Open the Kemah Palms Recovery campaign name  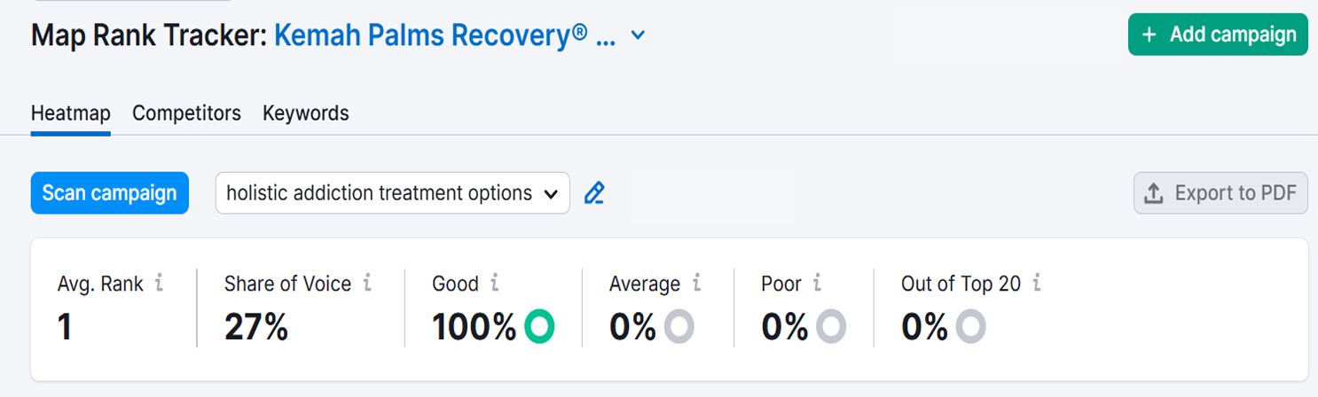[x=444, y=36]
